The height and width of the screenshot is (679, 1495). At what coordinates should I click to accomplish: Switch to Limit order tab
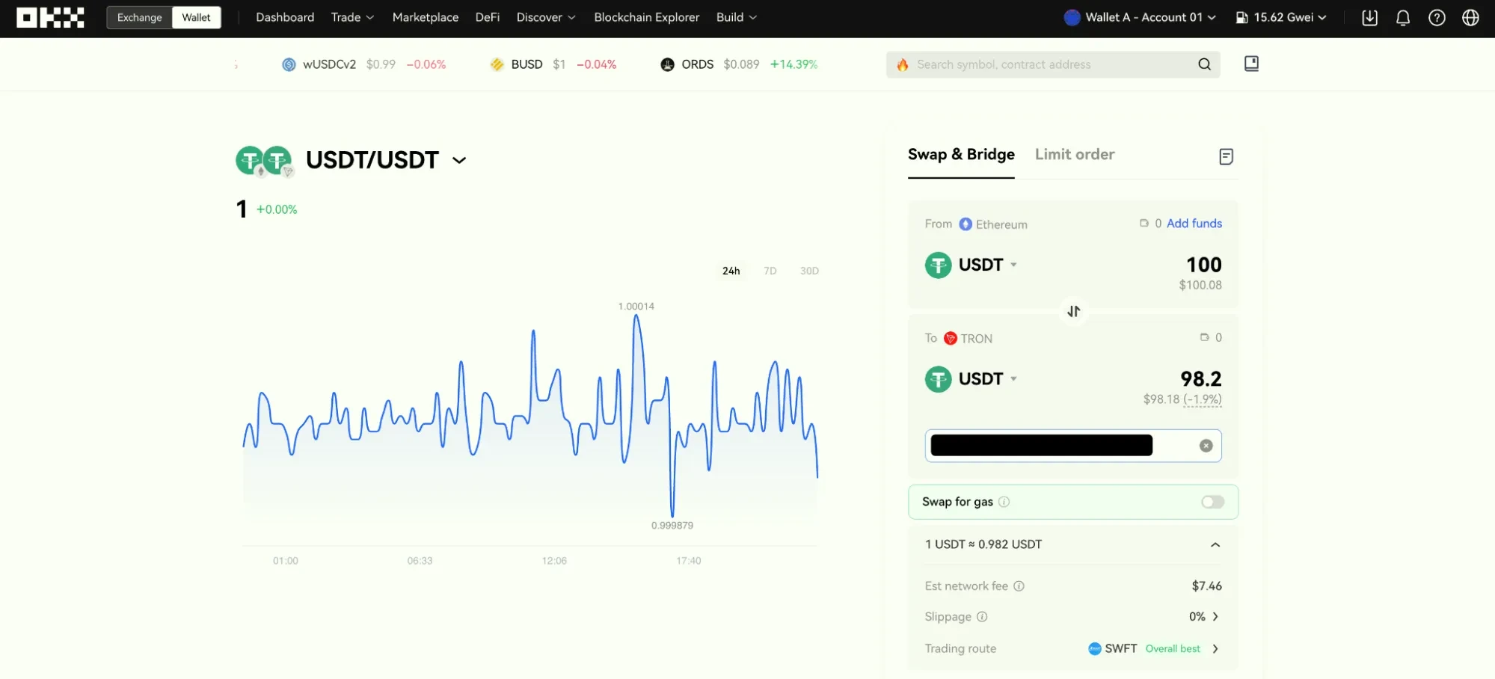[1075, 155]
